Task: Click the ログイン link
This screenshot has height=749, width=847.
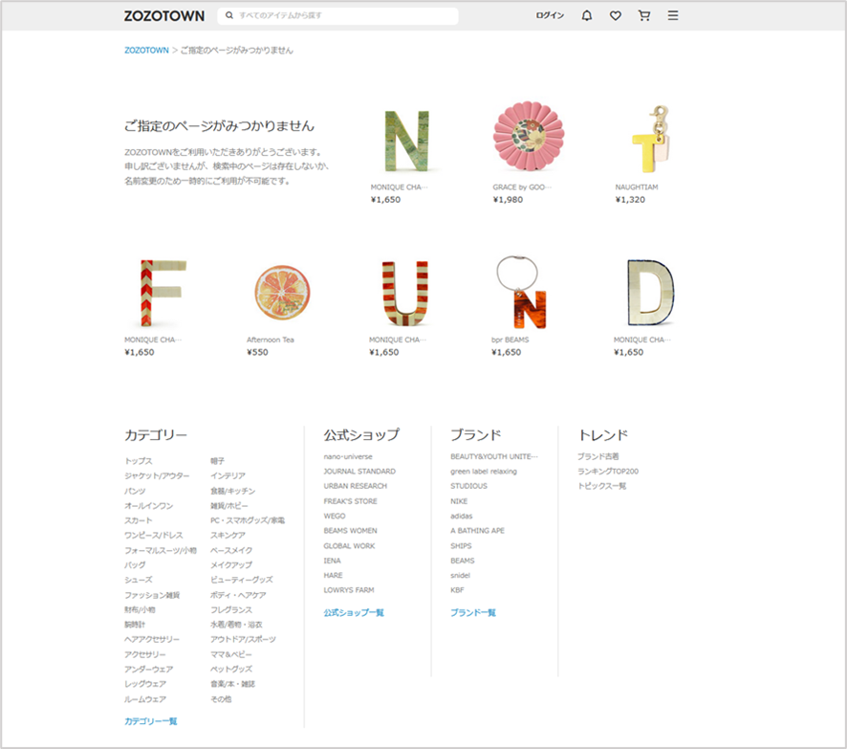Action: click(x=550, y=15)
